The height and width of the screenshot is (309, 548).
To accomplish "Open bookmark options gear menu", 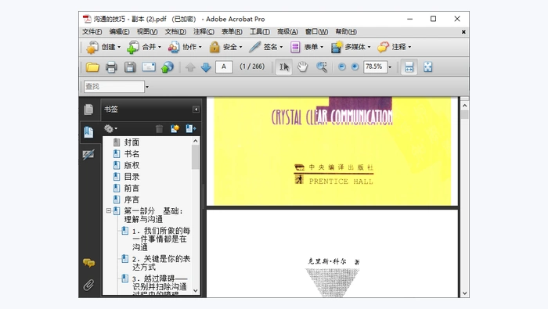I will click(x=110, y=129).
